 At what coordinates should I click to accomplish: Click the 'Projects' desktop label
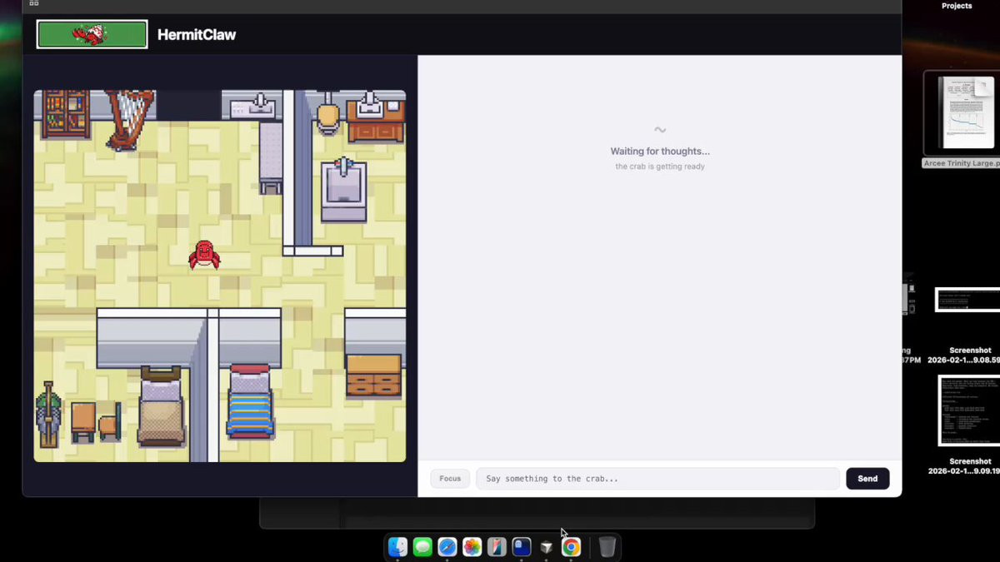957,6
